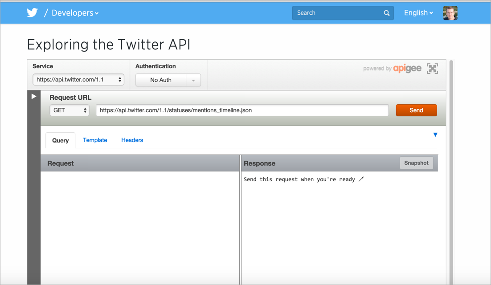Take a Snapshot of the response
Image resolution: width=491 pixels, height=285 pixels.
click(416, 163)
